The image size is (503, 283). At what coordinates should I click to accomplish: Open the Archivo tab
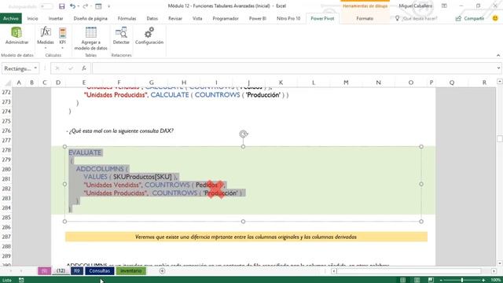(10, 18)
